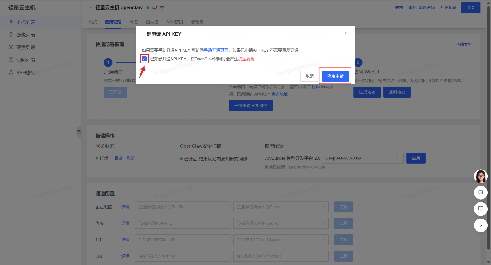Click the 企业微信 Bot ID input field
The width and height of the screenshot is (491, 265).
(x=183, y=207)
